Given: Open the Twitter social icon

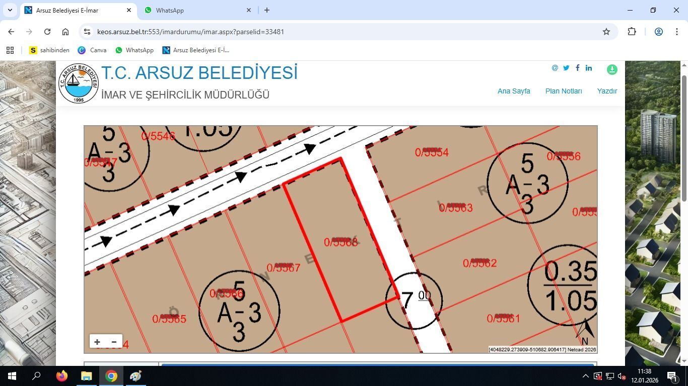Looking at the screenshot, I should pos(566,68).
